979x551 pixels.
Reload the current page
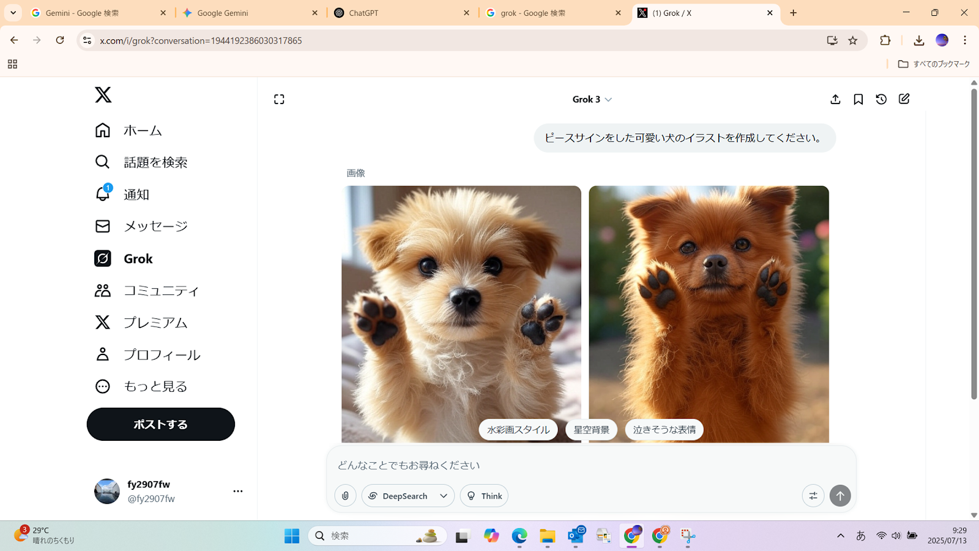[x=60, y=40]
